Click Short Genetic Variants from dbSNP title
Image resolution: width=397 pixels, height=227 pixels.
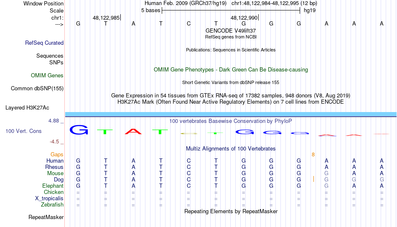[231, 83]
